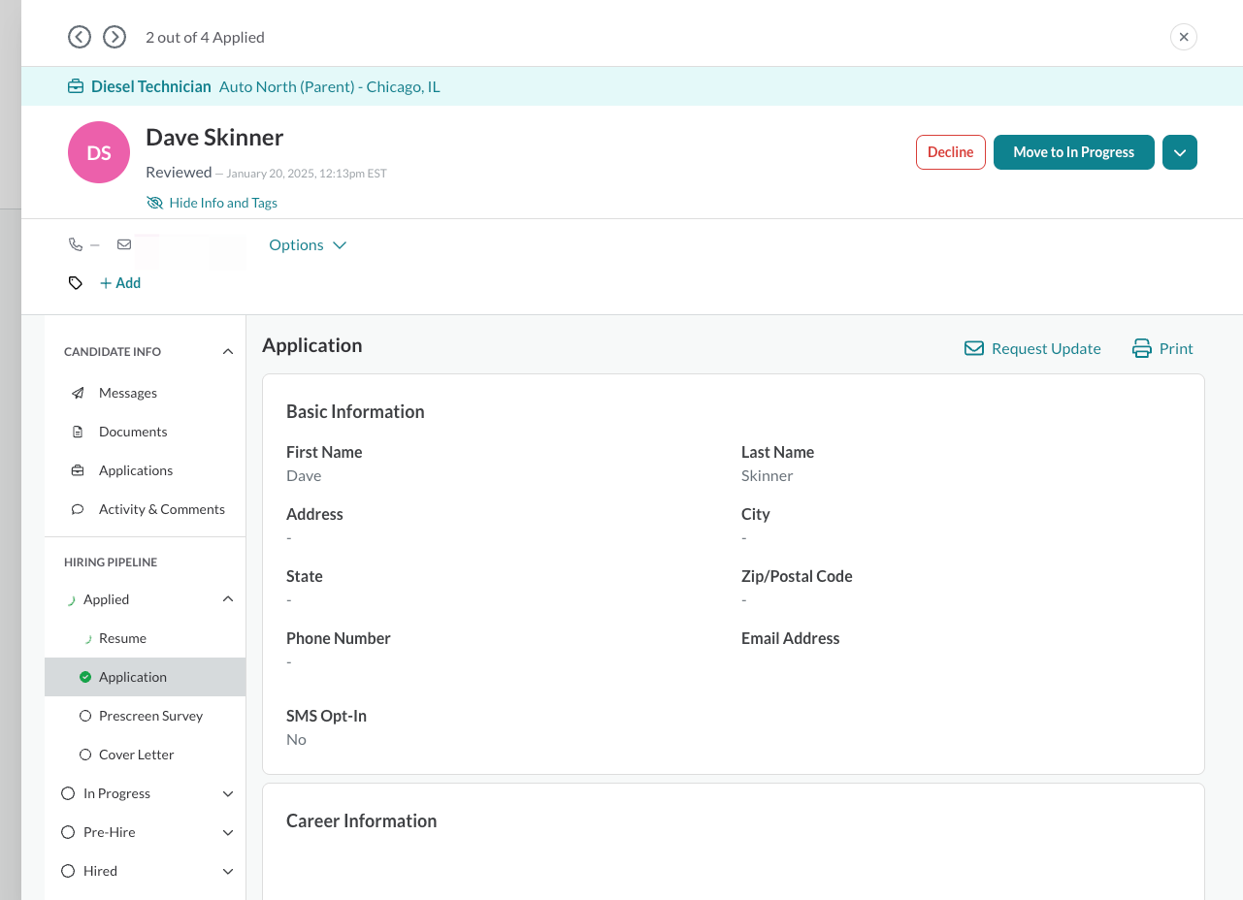This screenshot has width=1243, height=900.
Task: Click the empty circle beside Cover Letter
Action: [85, 755]
